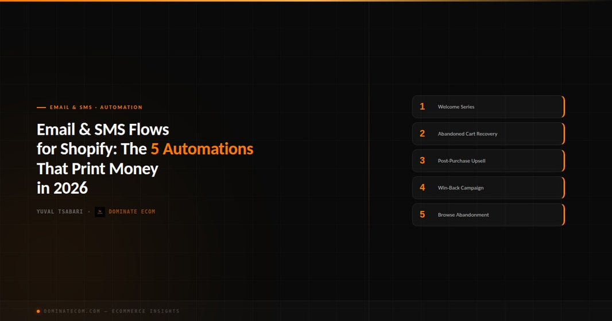Click the author name YUVAL TSABARI
Viewport: 612px width, 321px height.
60,212
